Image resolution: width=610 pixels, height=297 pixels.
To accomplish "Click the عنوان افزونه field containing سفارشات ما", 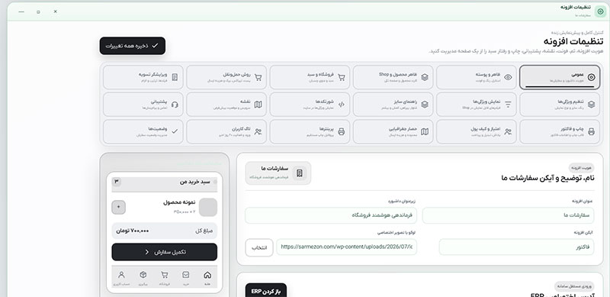I will click(508, 215).
